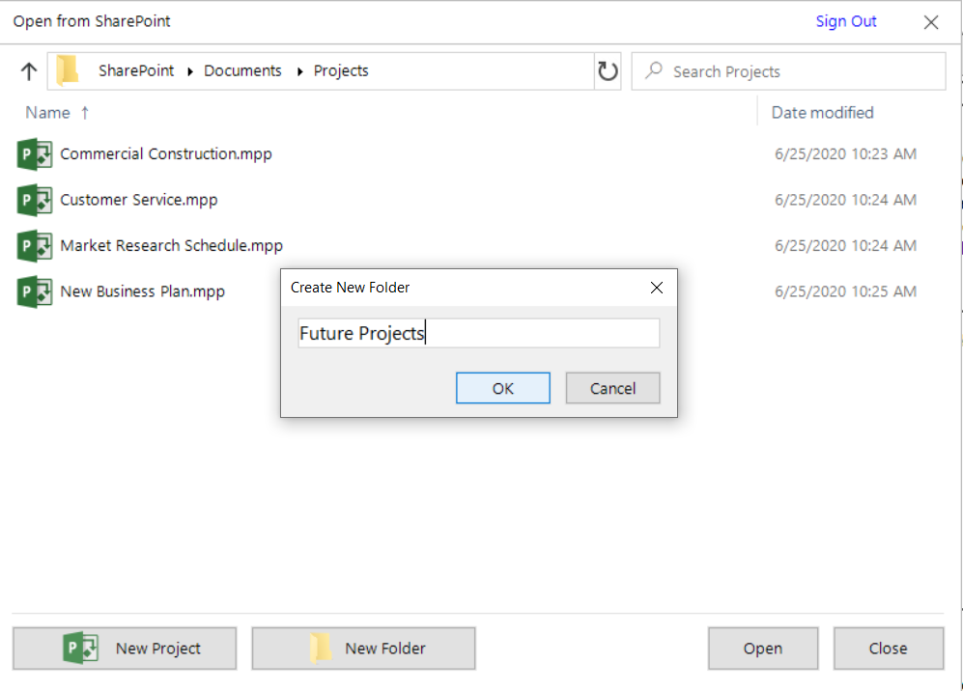
Task: Sort files by the Name column header
Action: click(x=48, y=113)
